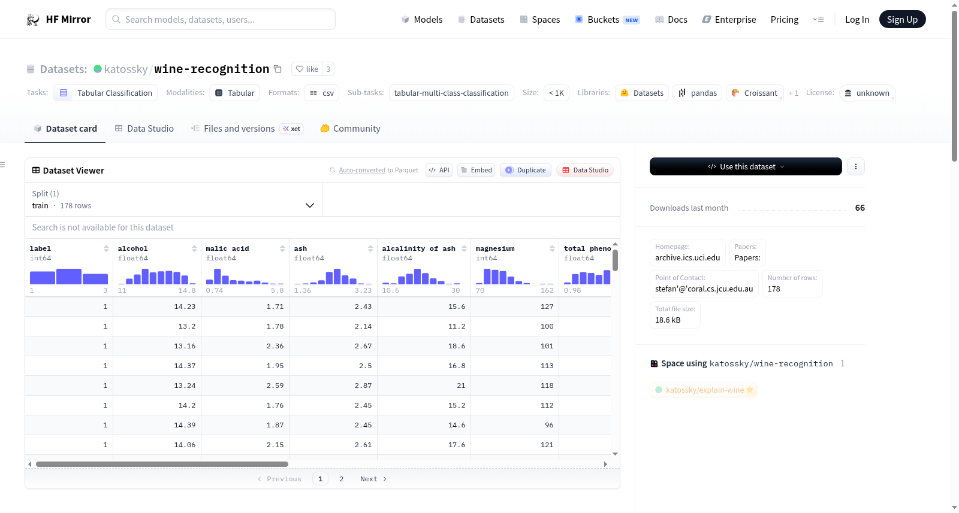The height and width of the screenshot is (513, 959).
Task: Click the horizontal table scrollbar thumb
Action: coord(162,464)
